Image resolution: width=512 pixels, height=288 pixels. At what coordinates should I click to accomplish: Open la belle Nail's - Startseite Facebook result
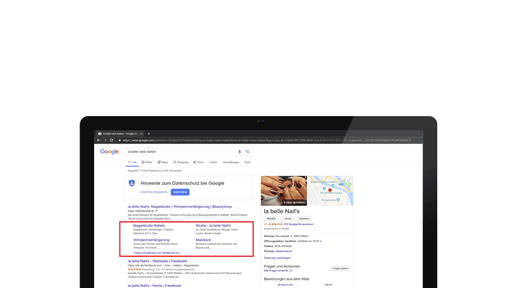[x=157, y=261]
